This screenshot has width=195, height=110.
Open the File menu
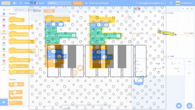pyautogui.click(x=21, y=3)
